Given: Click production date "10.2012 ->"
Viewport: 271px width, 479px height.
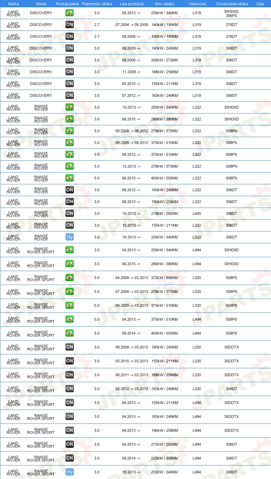Looking at the screenshot, I should [x=131, y=213].
